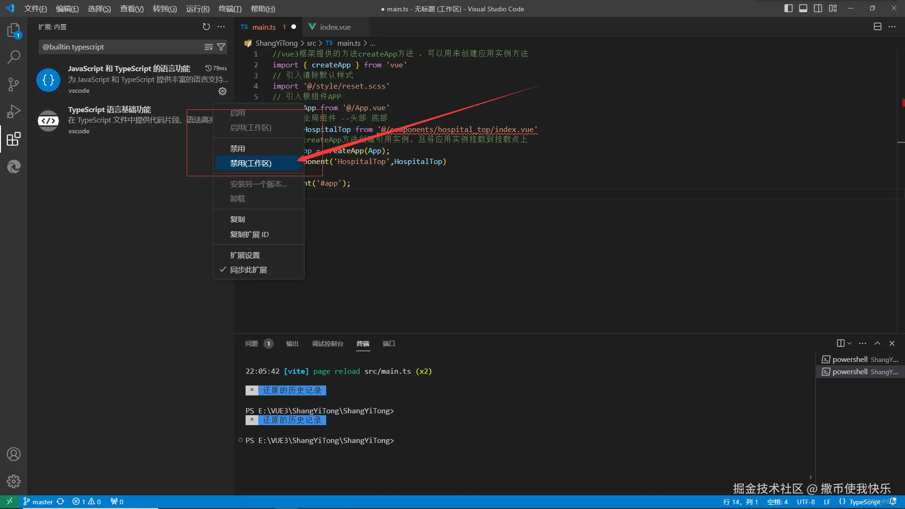Maximize the terminal panel with chevron up
905x509 pixels.
pyautogui.click(x=877, y=344)
